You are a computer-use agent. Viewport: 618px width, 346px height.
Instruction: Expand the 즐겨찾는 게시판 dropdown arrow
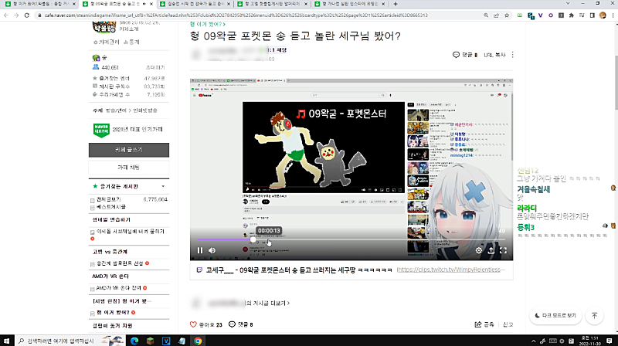[x=163, y=186]
